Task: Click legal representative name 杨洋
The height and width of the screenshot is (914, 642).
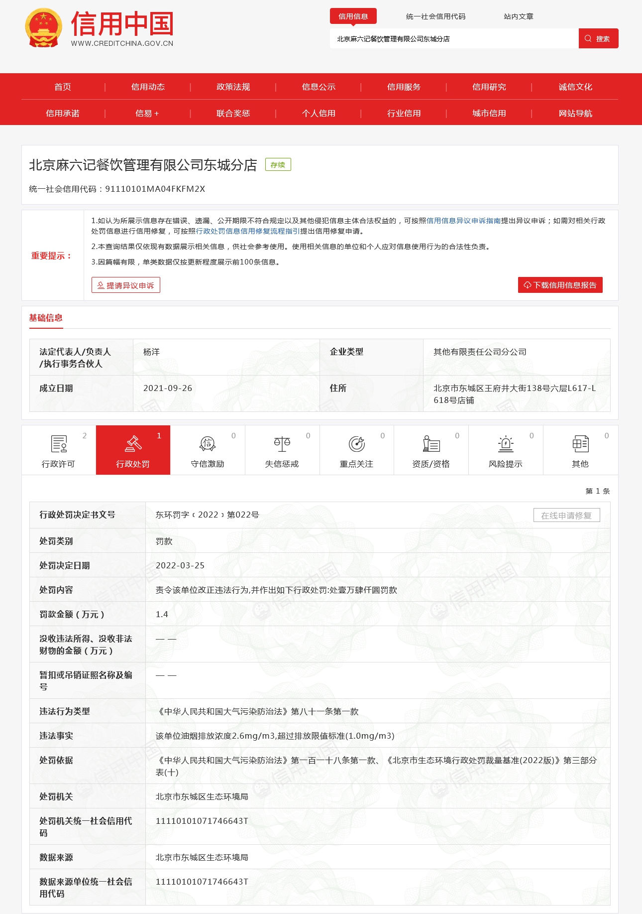Action: click(152, 352)
